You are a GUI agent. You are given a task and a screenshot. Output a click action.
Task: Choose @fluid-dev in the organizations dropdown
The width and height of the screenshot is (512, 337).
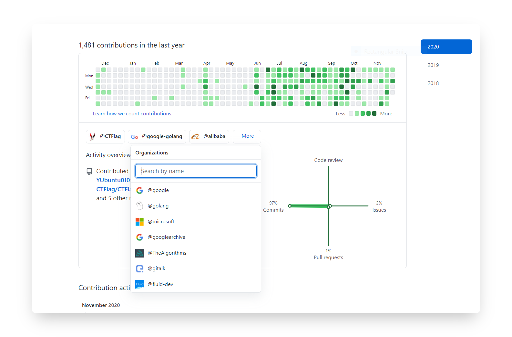click(160, 284)
